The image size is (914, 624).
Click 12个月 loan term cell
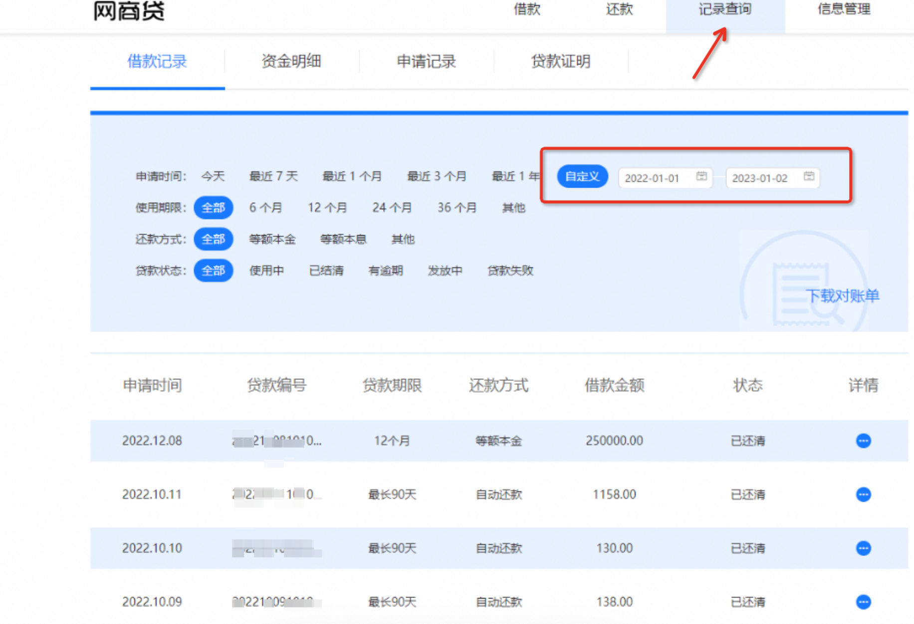tap(392, 441)
